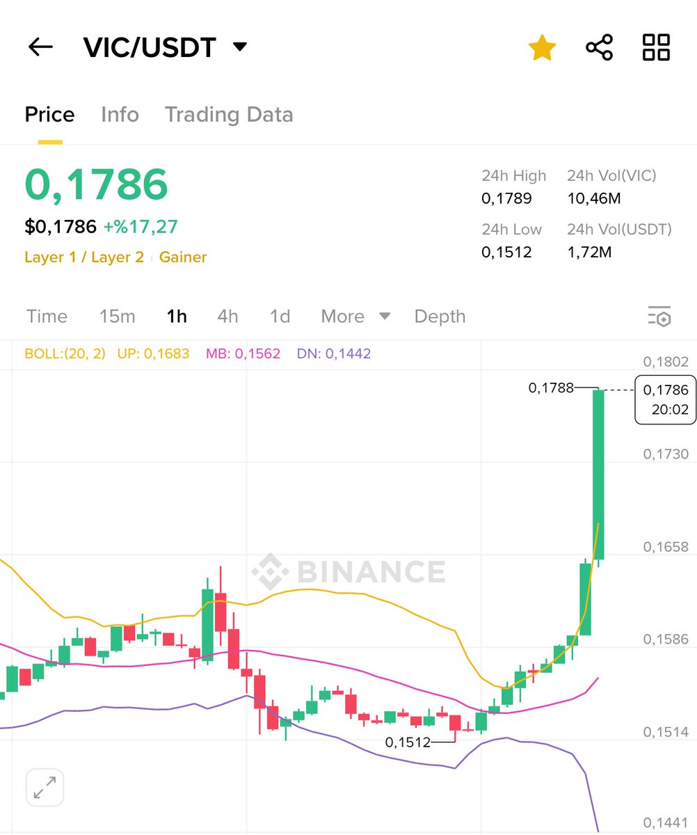Switch to the Trading Data tab
Viewport: 697px width, 835px height.
point(229,115)
